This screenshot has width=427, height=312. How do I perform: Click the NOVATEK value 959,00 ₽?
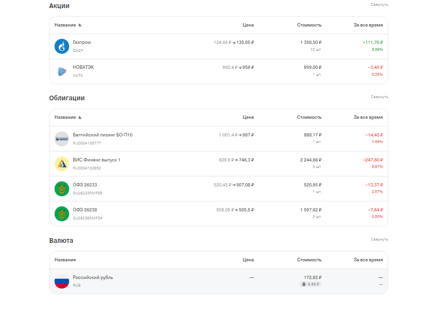[x=312, y=67]
